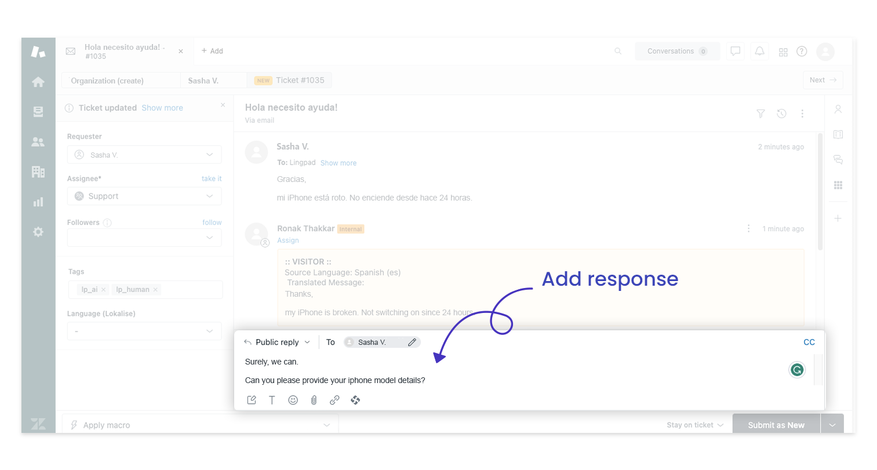Click the follow link

(x=212, y=223)
